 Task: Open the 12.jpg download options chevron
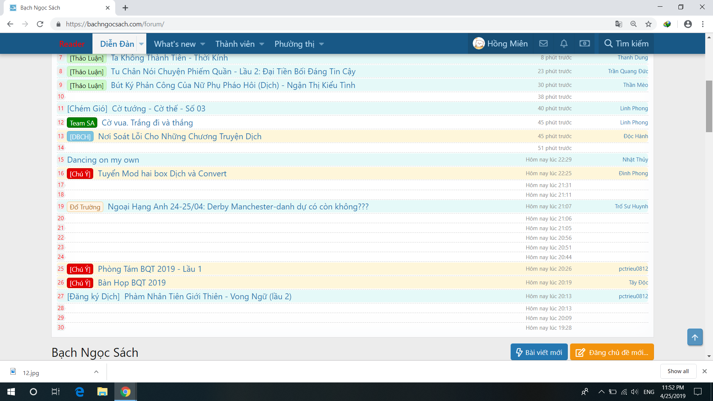tap(96, 372)
